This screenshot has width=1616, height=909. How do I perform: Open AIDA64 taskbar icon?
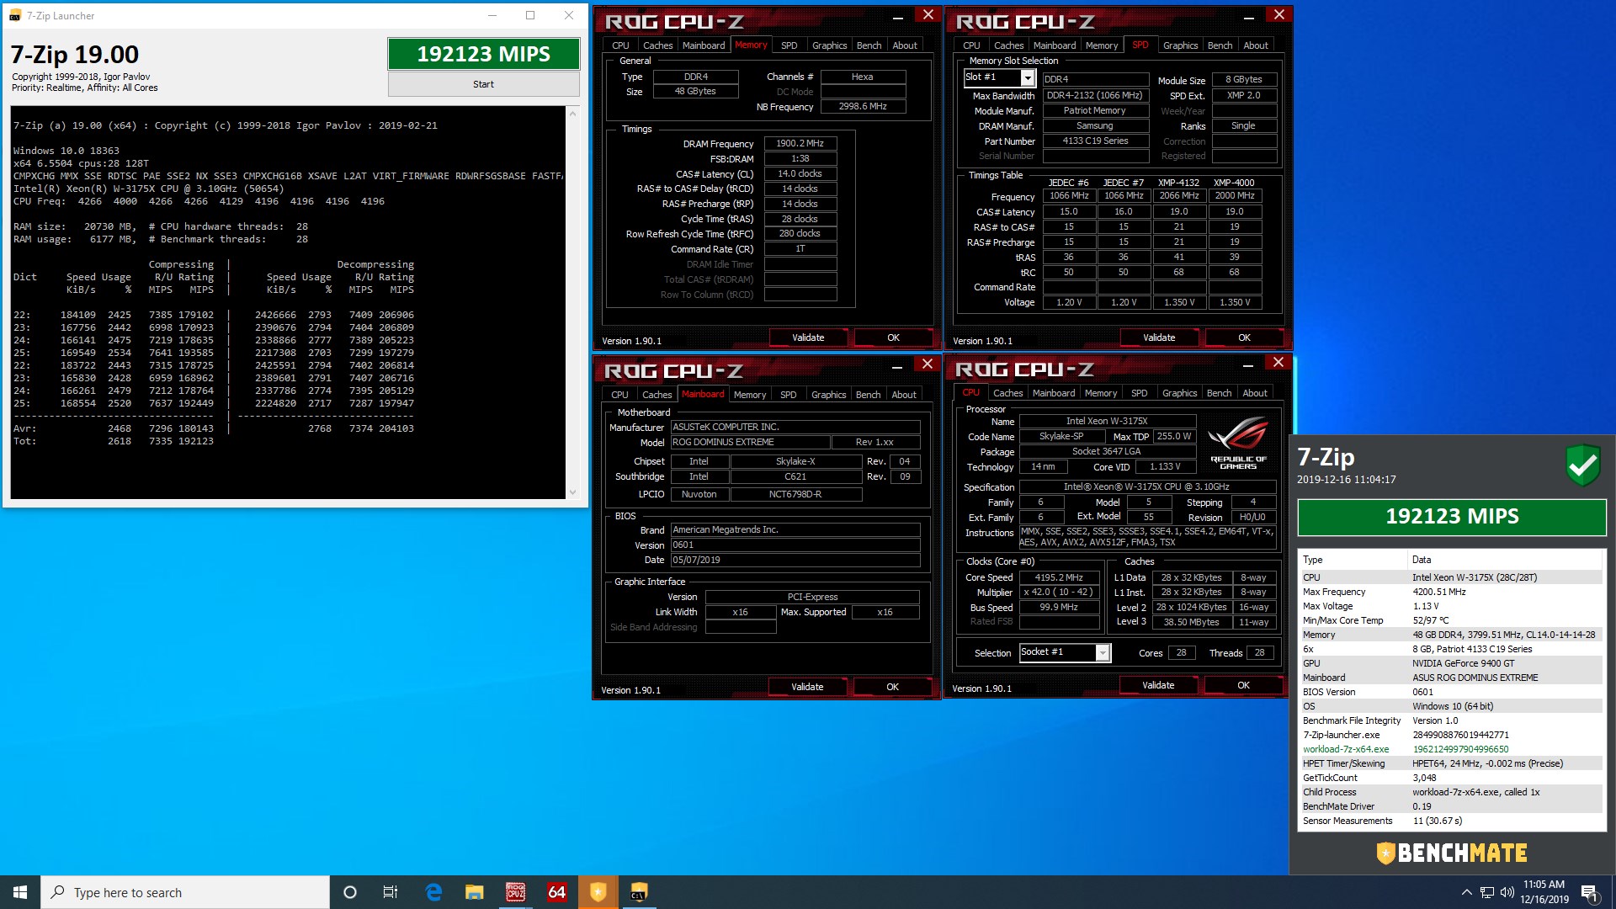point(556,892)
